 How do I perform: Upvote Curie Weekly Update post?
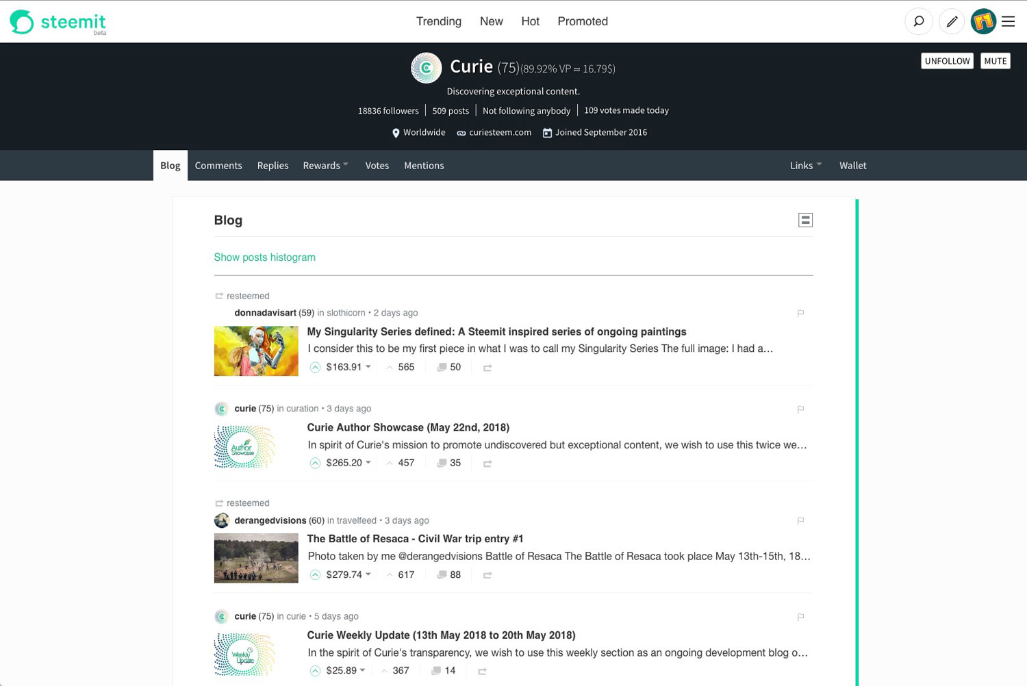(x=315, y=670)
